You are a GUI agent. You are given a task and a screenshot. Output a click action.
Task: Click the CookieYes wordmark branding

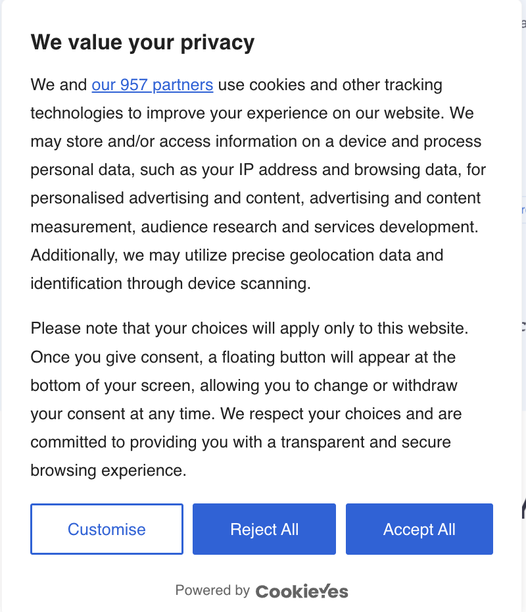click(301, 591)
